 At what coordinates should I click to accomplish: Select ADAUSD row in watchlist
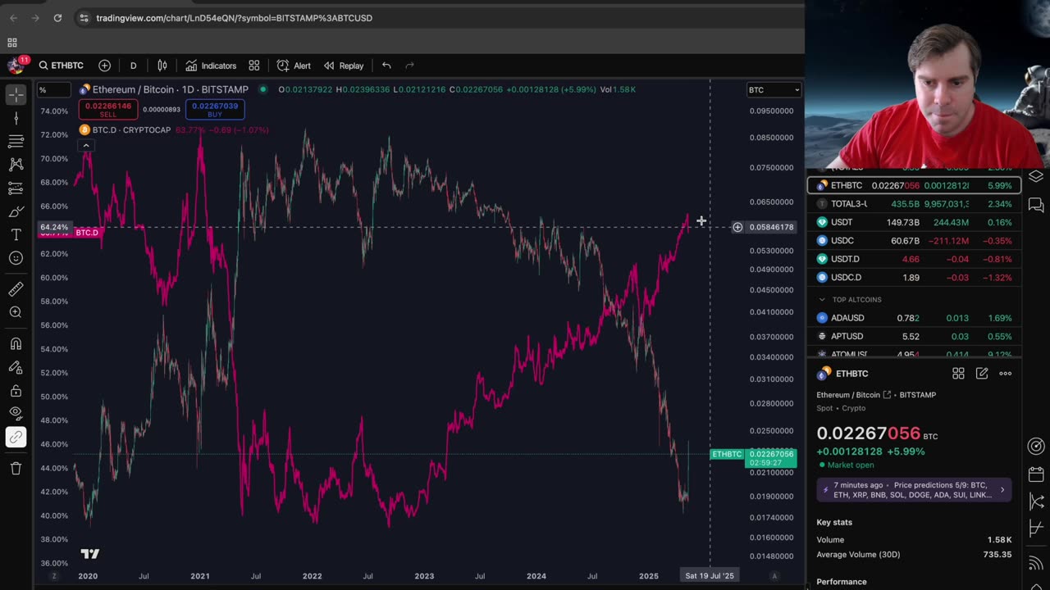point(914,318)
